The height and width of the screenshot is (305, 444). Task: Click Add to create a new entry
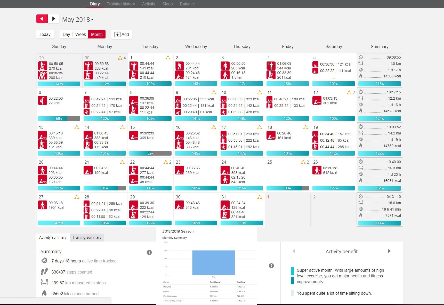(x=122, y=34)
